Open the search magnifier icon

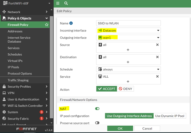66,3
